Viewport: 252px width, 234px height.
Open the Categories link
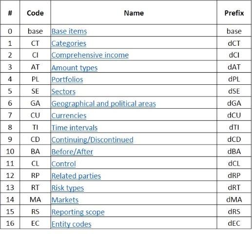69,43
